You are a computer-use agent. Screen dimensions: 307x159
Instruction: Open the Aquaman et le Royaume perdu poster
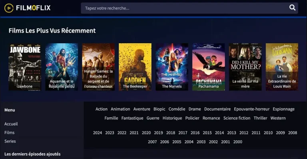coord(62,67)
